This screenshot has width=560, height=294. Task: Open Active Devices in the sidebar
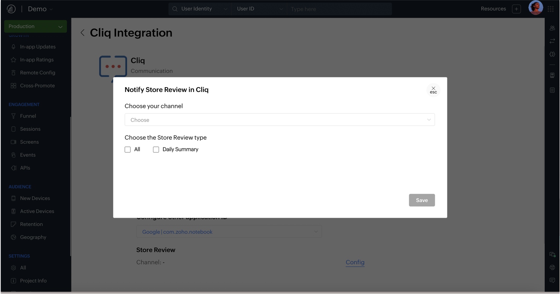point(37,211)
